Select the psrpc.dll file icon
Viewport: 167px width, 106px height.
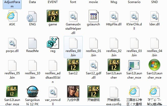tap(12, 43)
